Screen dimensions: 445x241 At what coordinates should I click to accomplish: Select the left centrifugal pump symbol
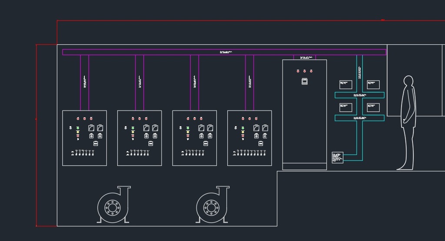pos(113,207)
